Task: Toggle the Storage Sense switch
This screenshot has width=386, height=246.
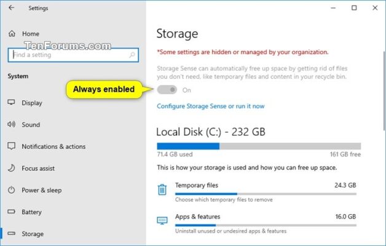Action: 167,90
